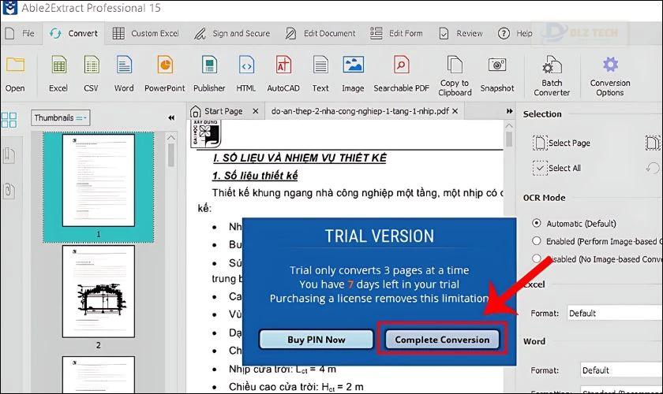The image size is (663, 394).
Task: Open the Edit Document tab
Action: (x=321, y=33)
